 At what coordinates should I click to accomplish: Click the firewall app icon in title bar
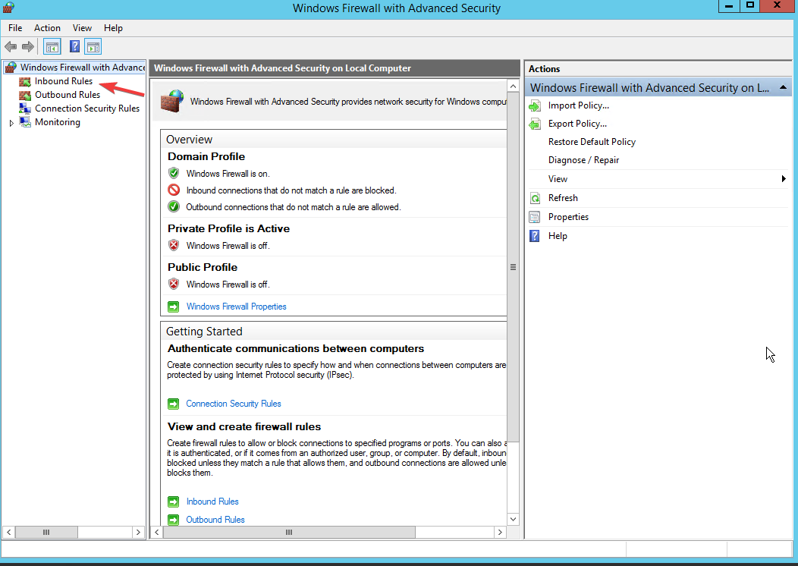coord(8,8)
